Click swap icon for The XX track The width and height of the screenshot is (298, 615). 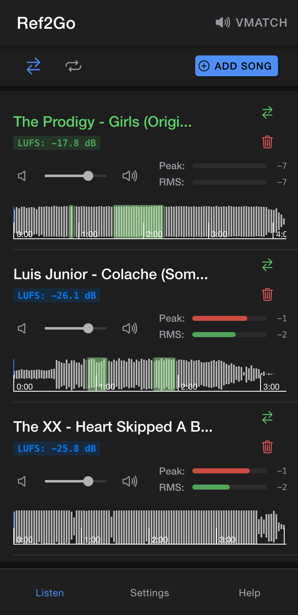(267, 417)
